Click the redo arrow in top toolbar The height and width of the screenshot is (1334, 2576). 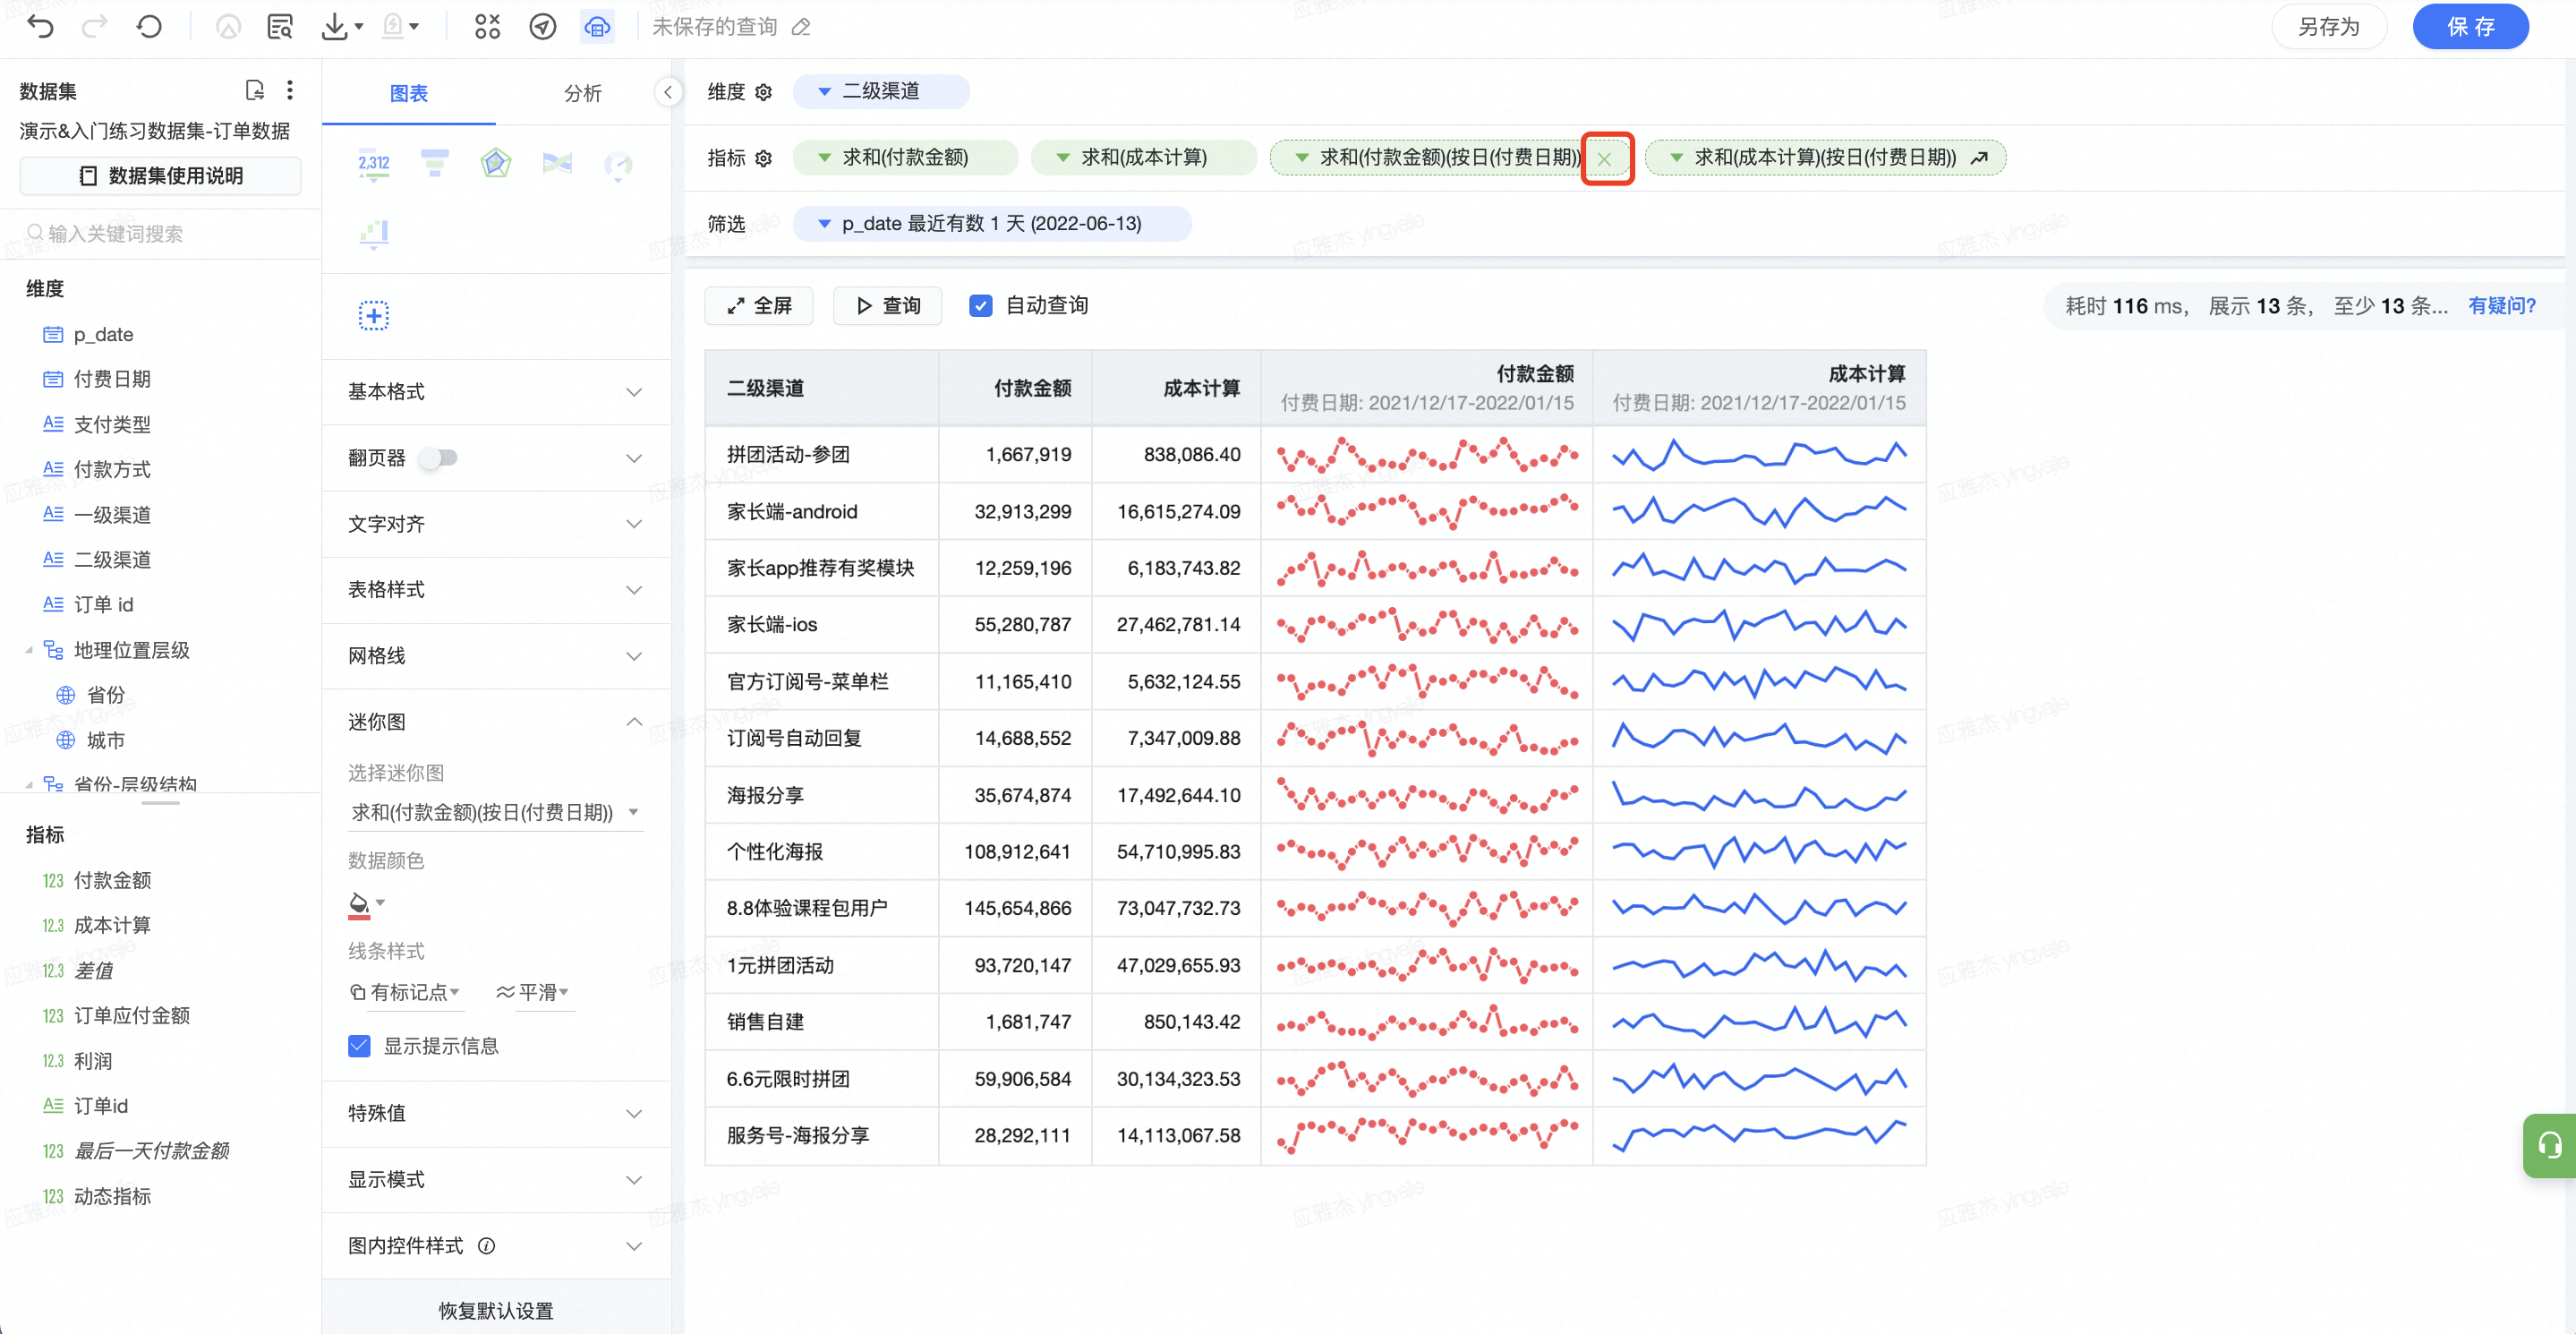click(94, 27)
